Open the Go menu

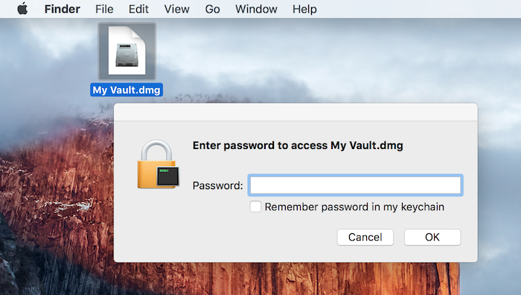(212, 9)
